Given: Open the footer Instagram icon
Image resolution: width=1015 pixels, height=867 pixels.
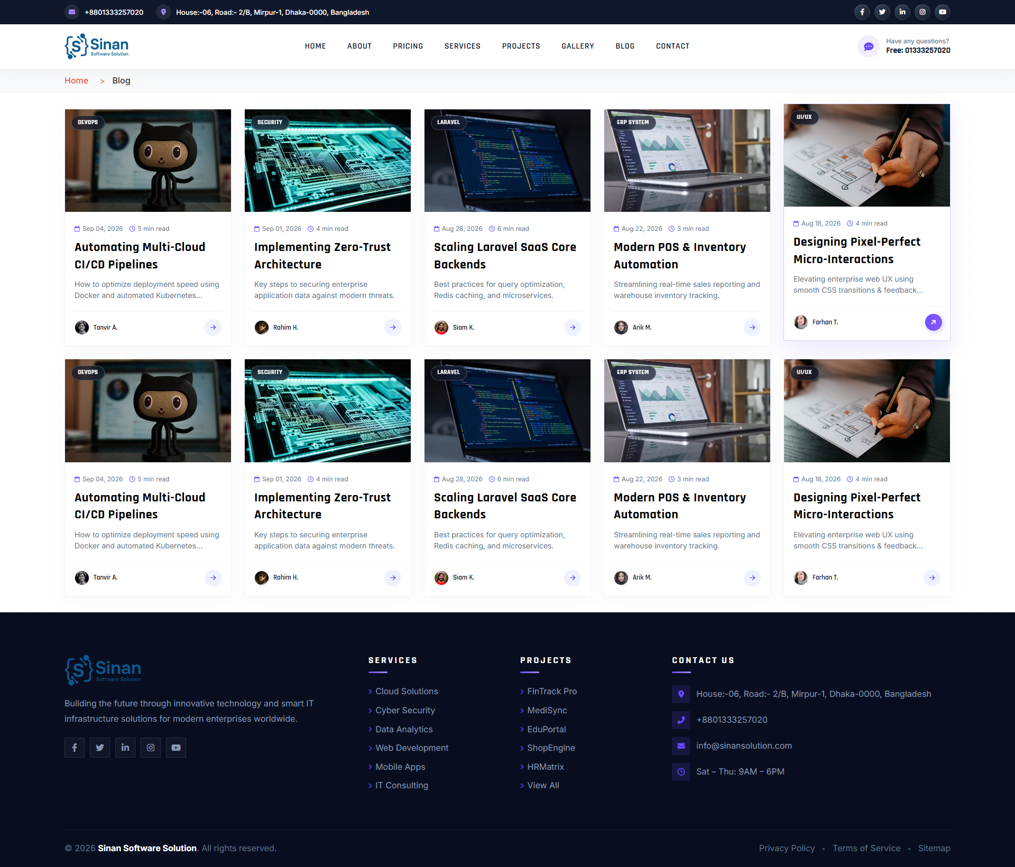Looking at the screenshot, I should point(151,748).
